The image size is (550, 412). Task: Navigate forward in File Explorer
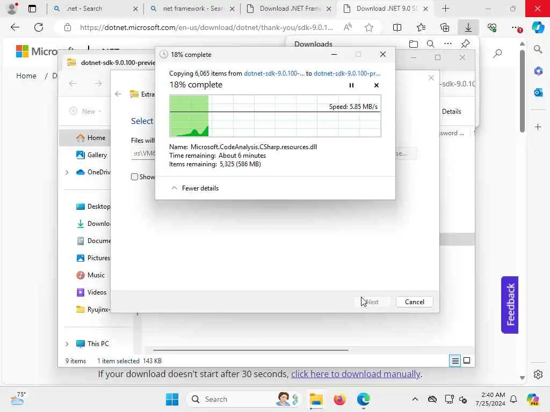[x=98, y=83]
